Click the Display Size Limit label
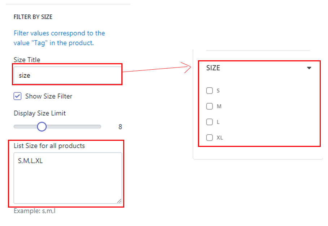 pos(40,113)
